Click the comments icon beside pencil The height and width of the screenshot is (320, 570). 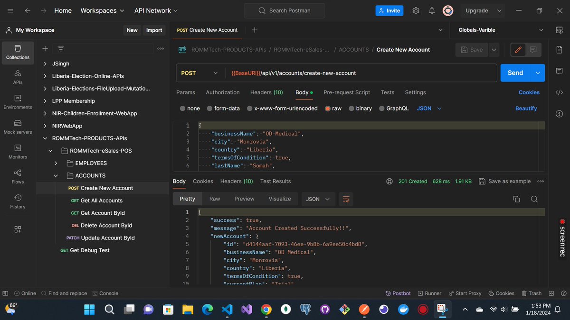tap(533, 49)
